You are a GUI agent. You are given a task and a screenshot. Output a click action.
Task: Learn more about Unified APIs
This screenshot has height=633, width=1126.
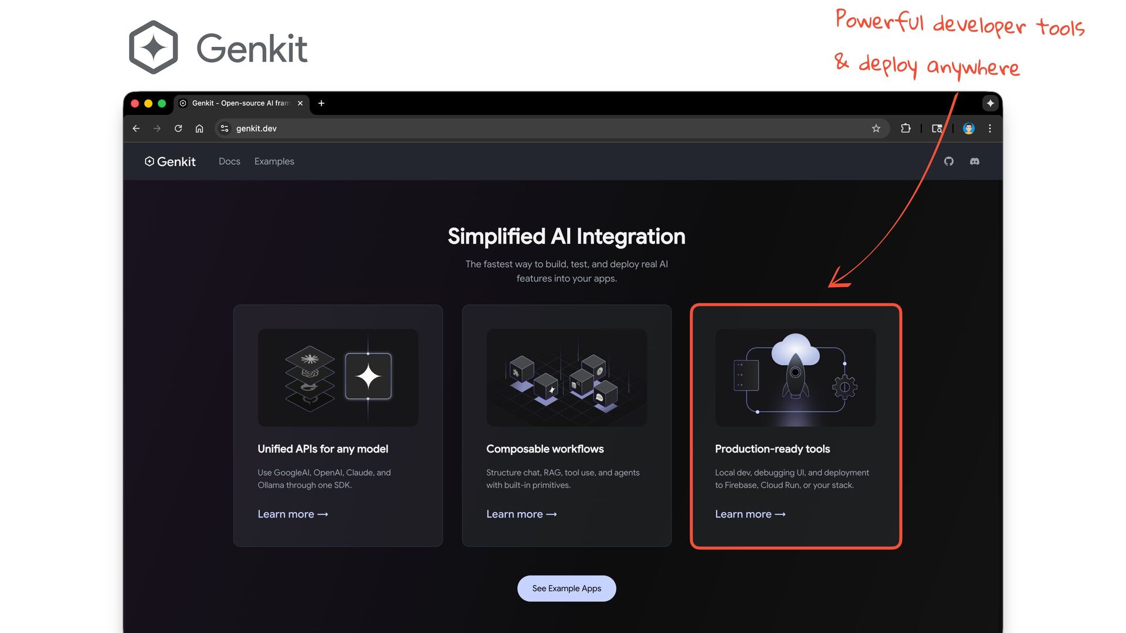pos(293,514)
